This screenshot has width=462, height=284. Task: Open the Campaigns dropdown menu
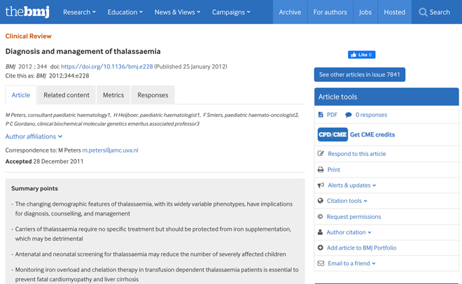tap(231, 12)
